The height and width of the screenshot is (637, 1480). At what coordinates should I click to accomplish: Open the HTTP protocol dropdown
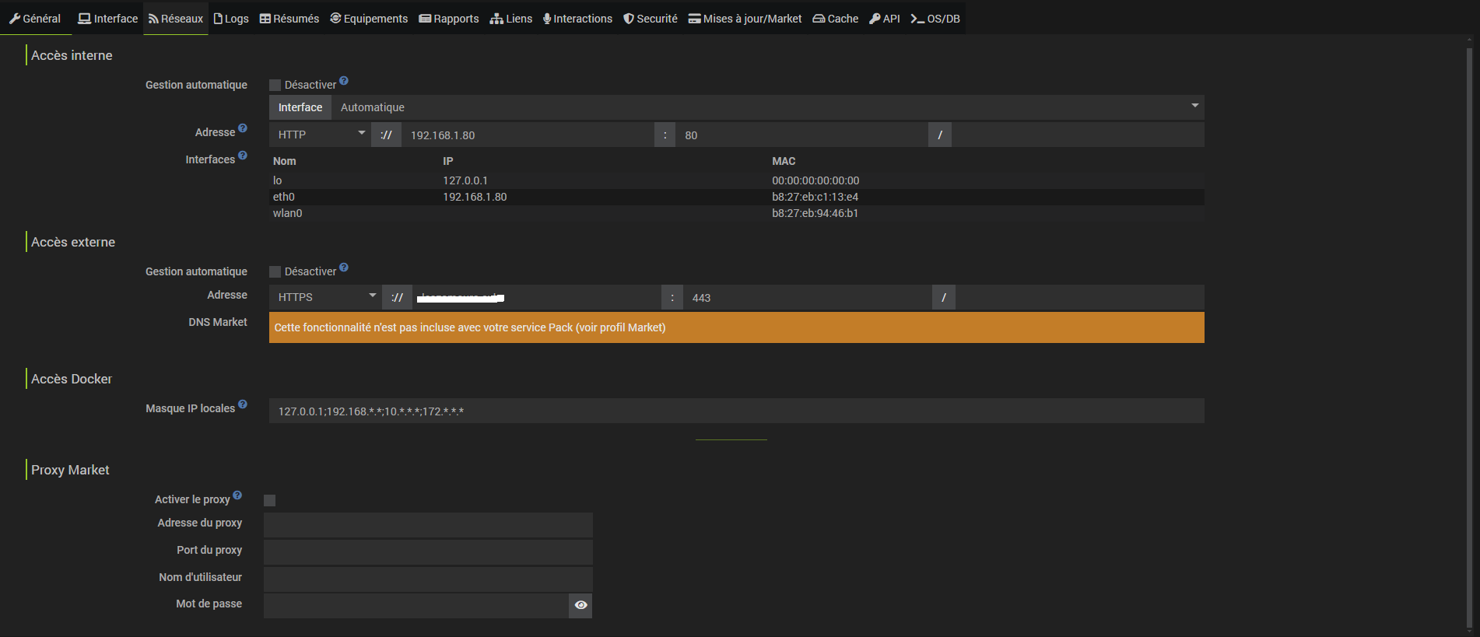(x=320, y=135)
